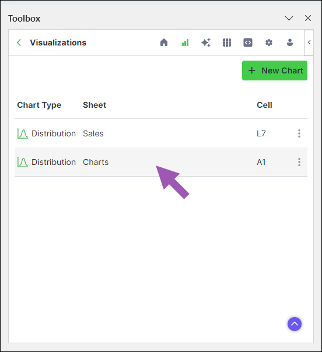
Task: Collapse the Toolbox panel with down chevron
Action: tap(289, 18)
